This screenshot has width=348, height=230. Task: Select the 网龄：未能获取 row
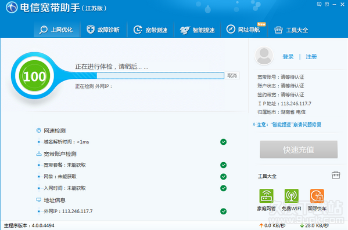point(132,177)
